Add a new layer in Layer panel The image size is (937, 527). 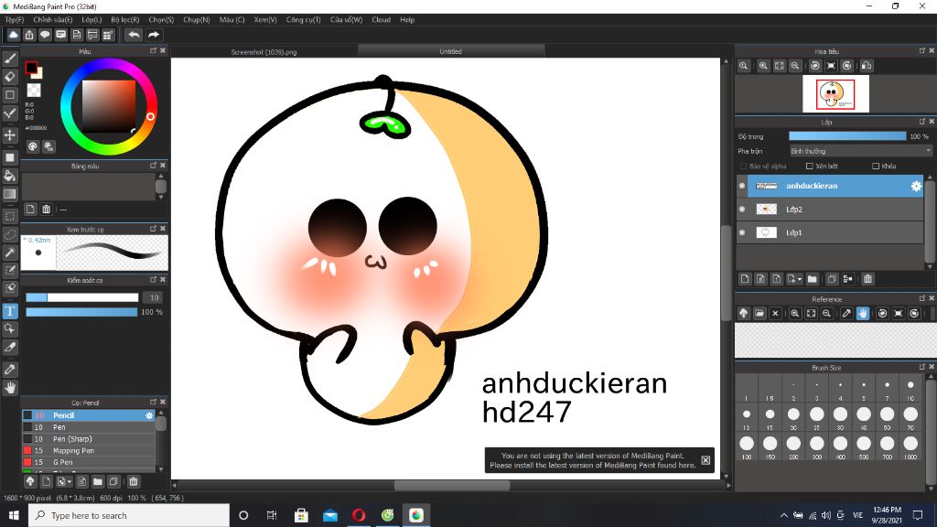[745, 278]
